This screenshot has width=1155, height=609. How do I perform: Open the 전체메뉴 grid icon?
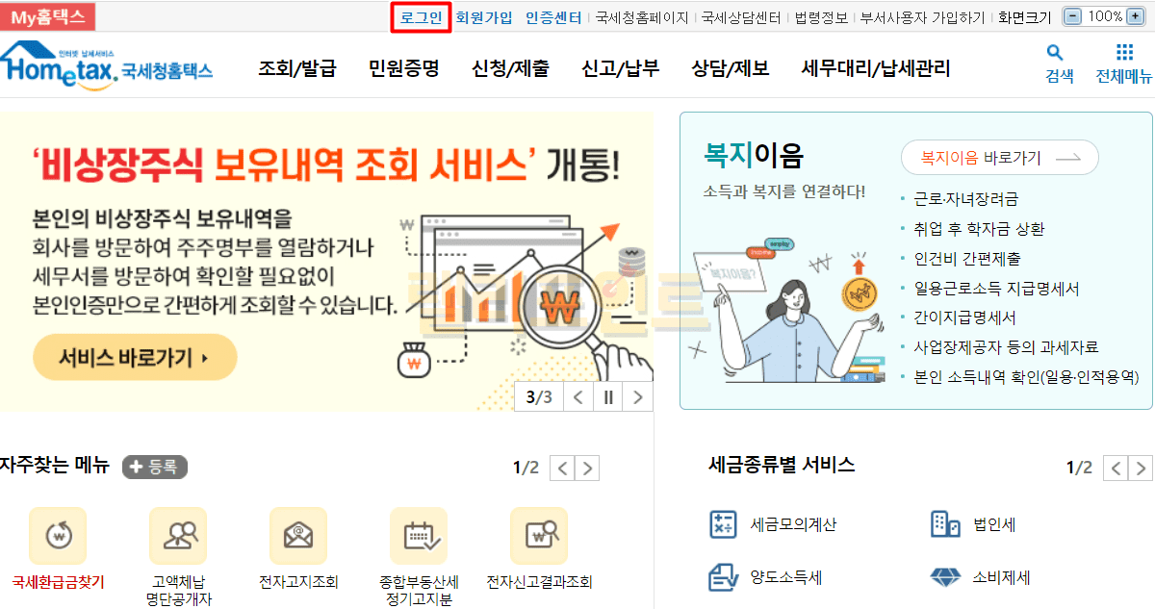point(1124,53)
